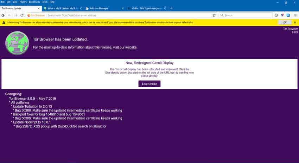Close the Tor Browser Update tab

tap(39, 8)
